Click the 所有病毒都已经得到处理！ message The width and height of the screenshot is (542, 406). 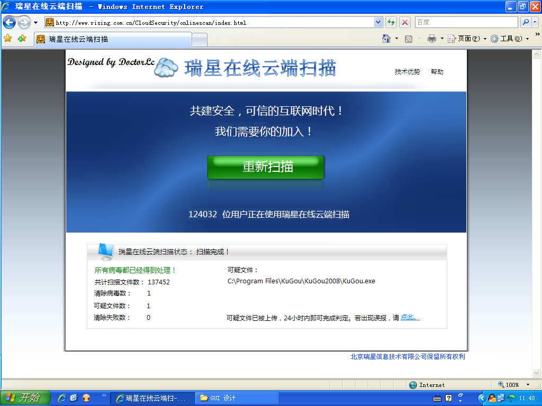(135, 270)
